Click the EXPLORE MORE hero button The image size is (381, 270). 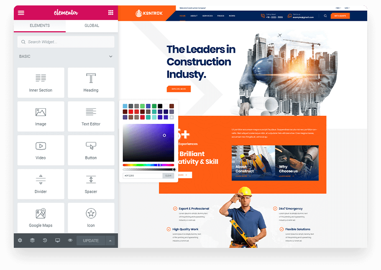tap(179, 89)
